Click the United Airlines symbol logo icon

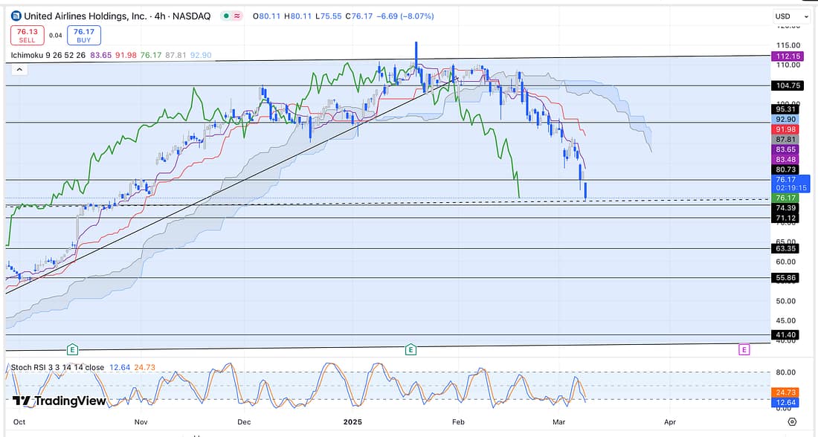click(16, 16)
